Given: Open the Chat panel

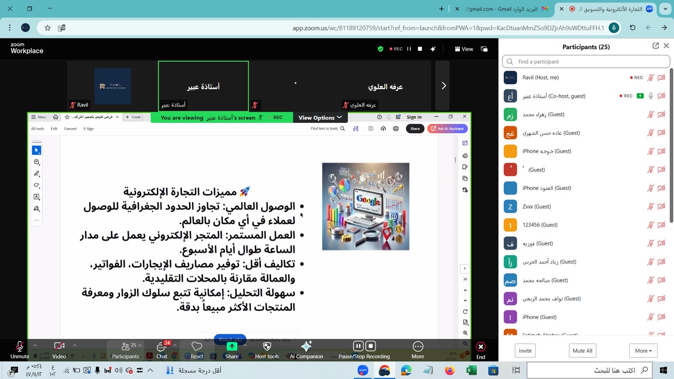Looking at the screenshot, I should 162,350.
